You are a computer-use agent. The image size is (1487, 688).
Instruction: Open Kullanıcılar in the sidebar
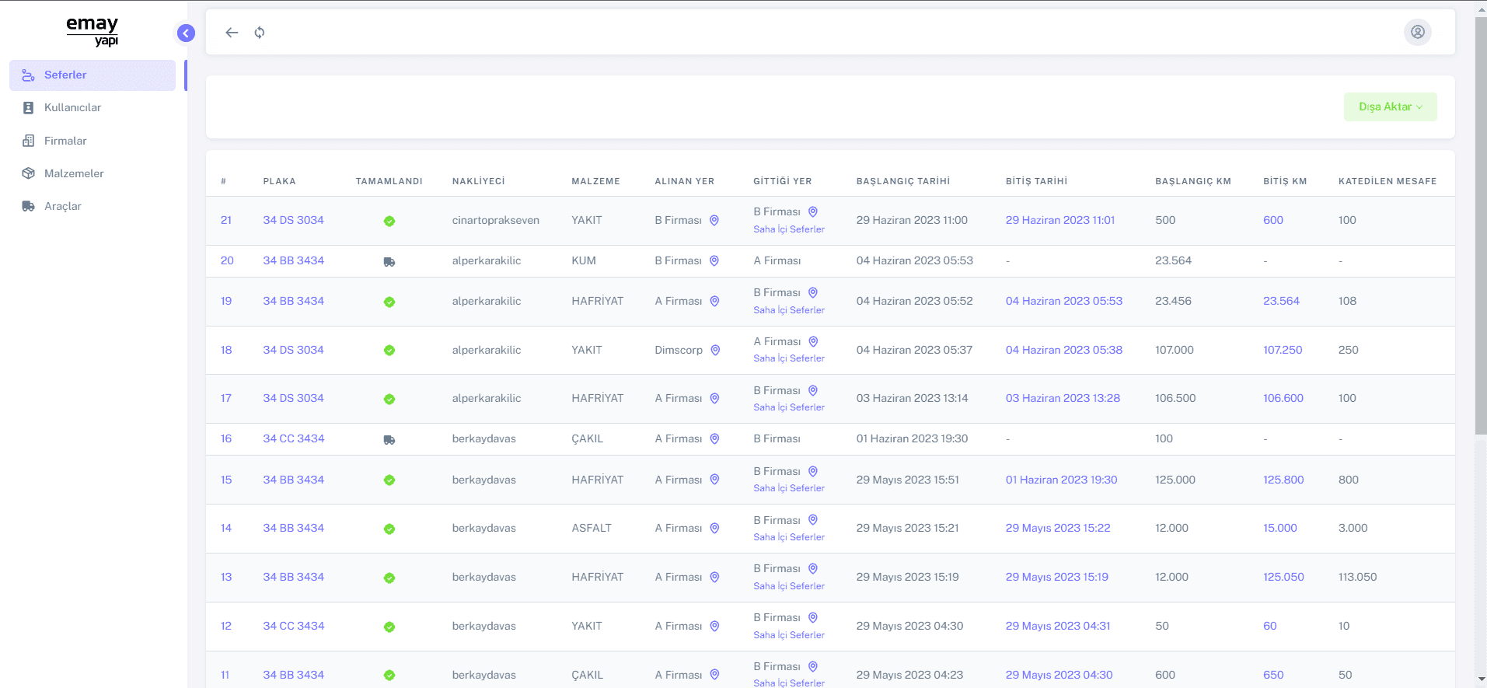pyautogui.click(x=72, y=108)
